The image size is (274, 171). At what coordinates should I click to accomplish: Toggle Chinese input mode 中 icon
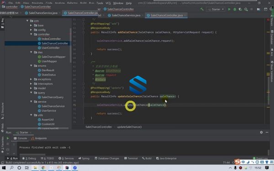[243, 162]
